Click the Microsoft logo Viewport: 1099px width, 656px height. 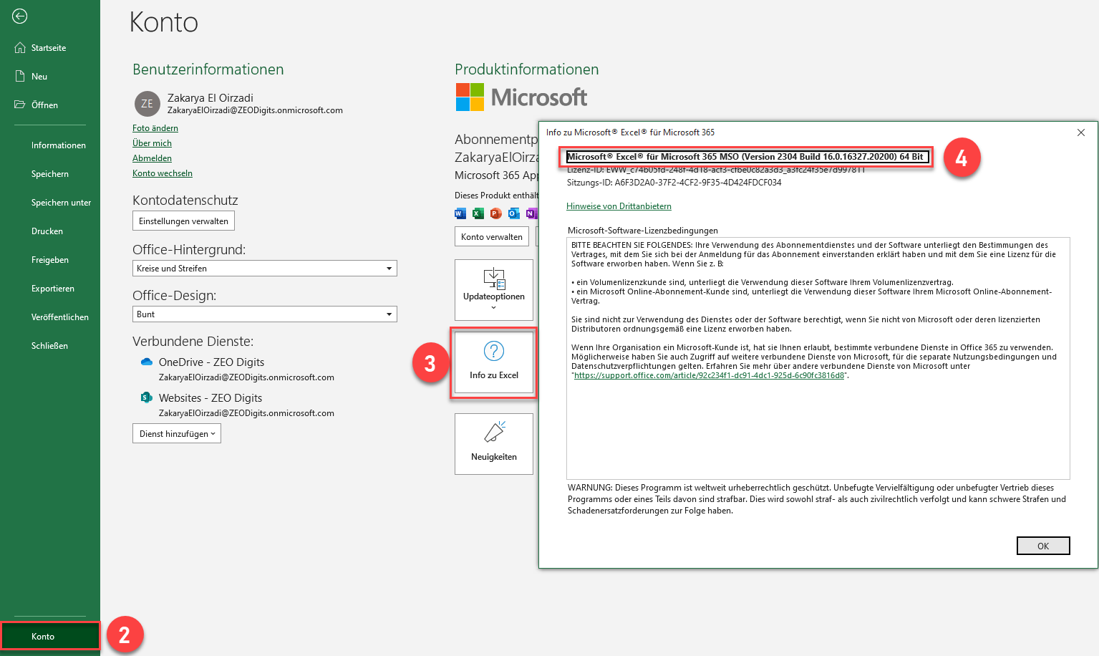pos(522,97)
